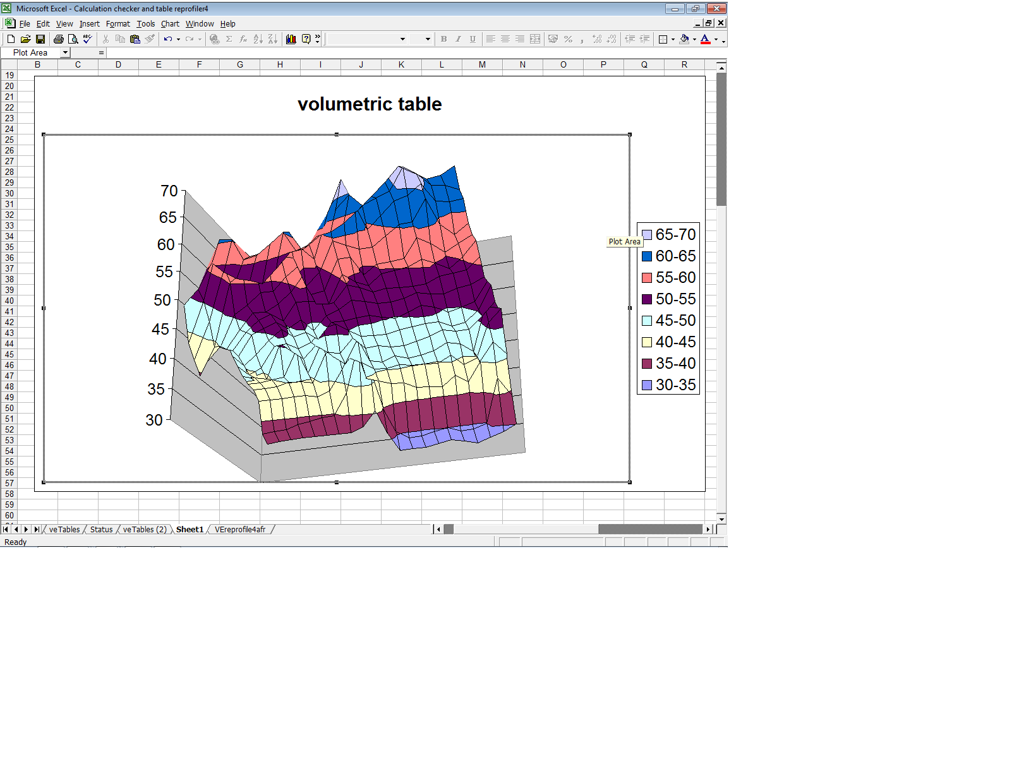
Task: Run the Spelling check icon
Action: click(x=88, y=39)
